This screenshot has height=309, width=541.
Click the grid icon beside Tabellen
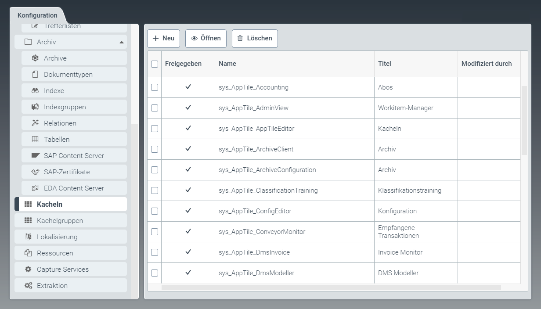pos(35,140)
